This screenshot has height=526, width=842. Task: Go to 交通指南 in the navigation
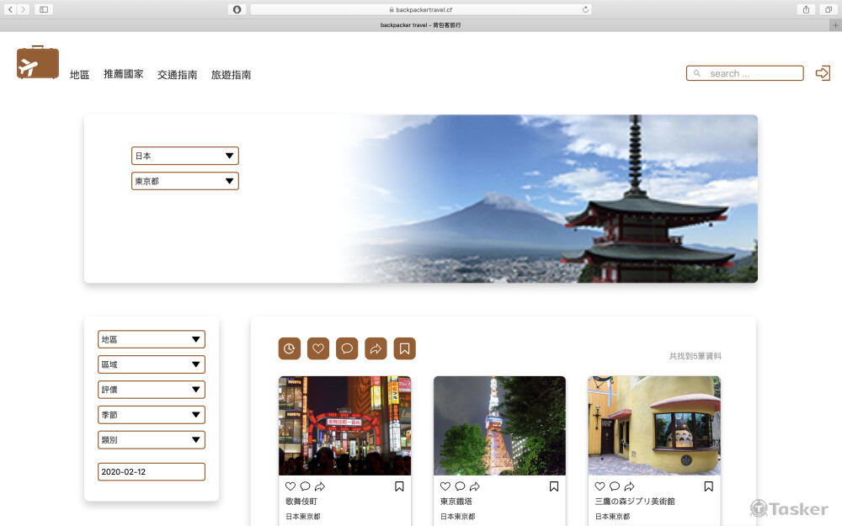tap(177, 75)
